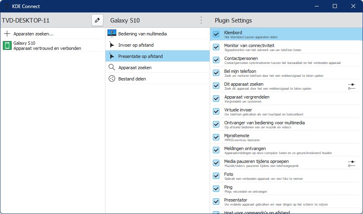Select the green Galaxy S10 phone icon

tap(7, 45)
